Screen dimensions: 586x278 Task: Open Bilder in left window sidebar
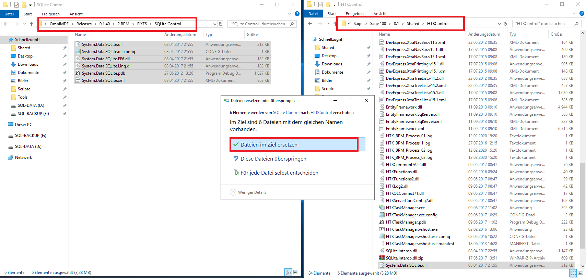pyautogui.click(x=23, y=81)
